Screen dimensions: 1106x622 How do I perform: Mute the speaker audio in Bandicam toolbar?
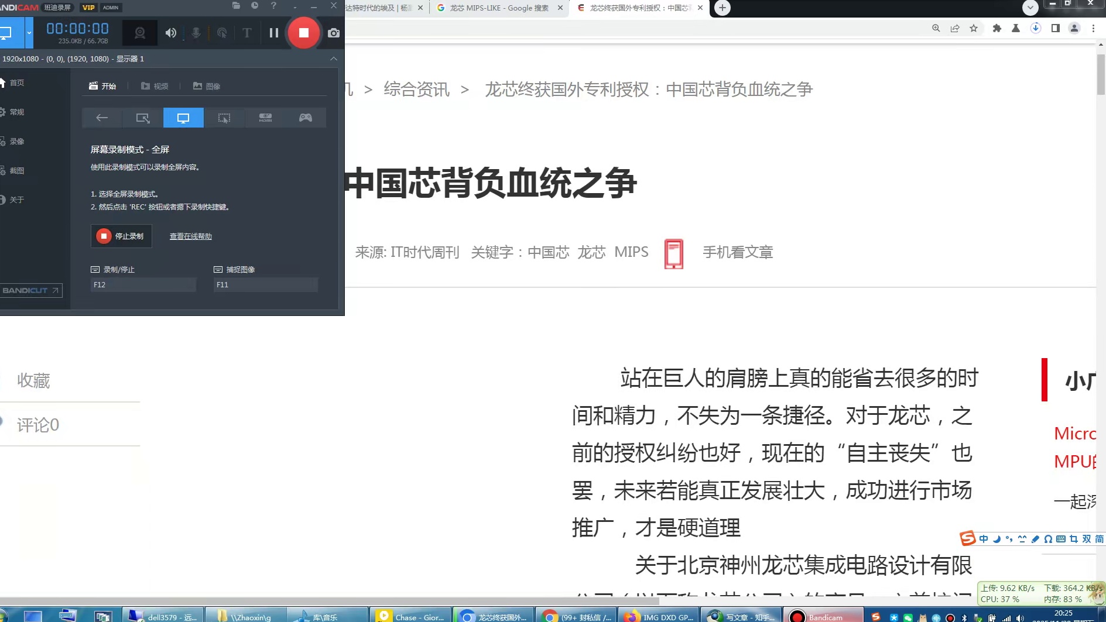click(x=170, y=33)
